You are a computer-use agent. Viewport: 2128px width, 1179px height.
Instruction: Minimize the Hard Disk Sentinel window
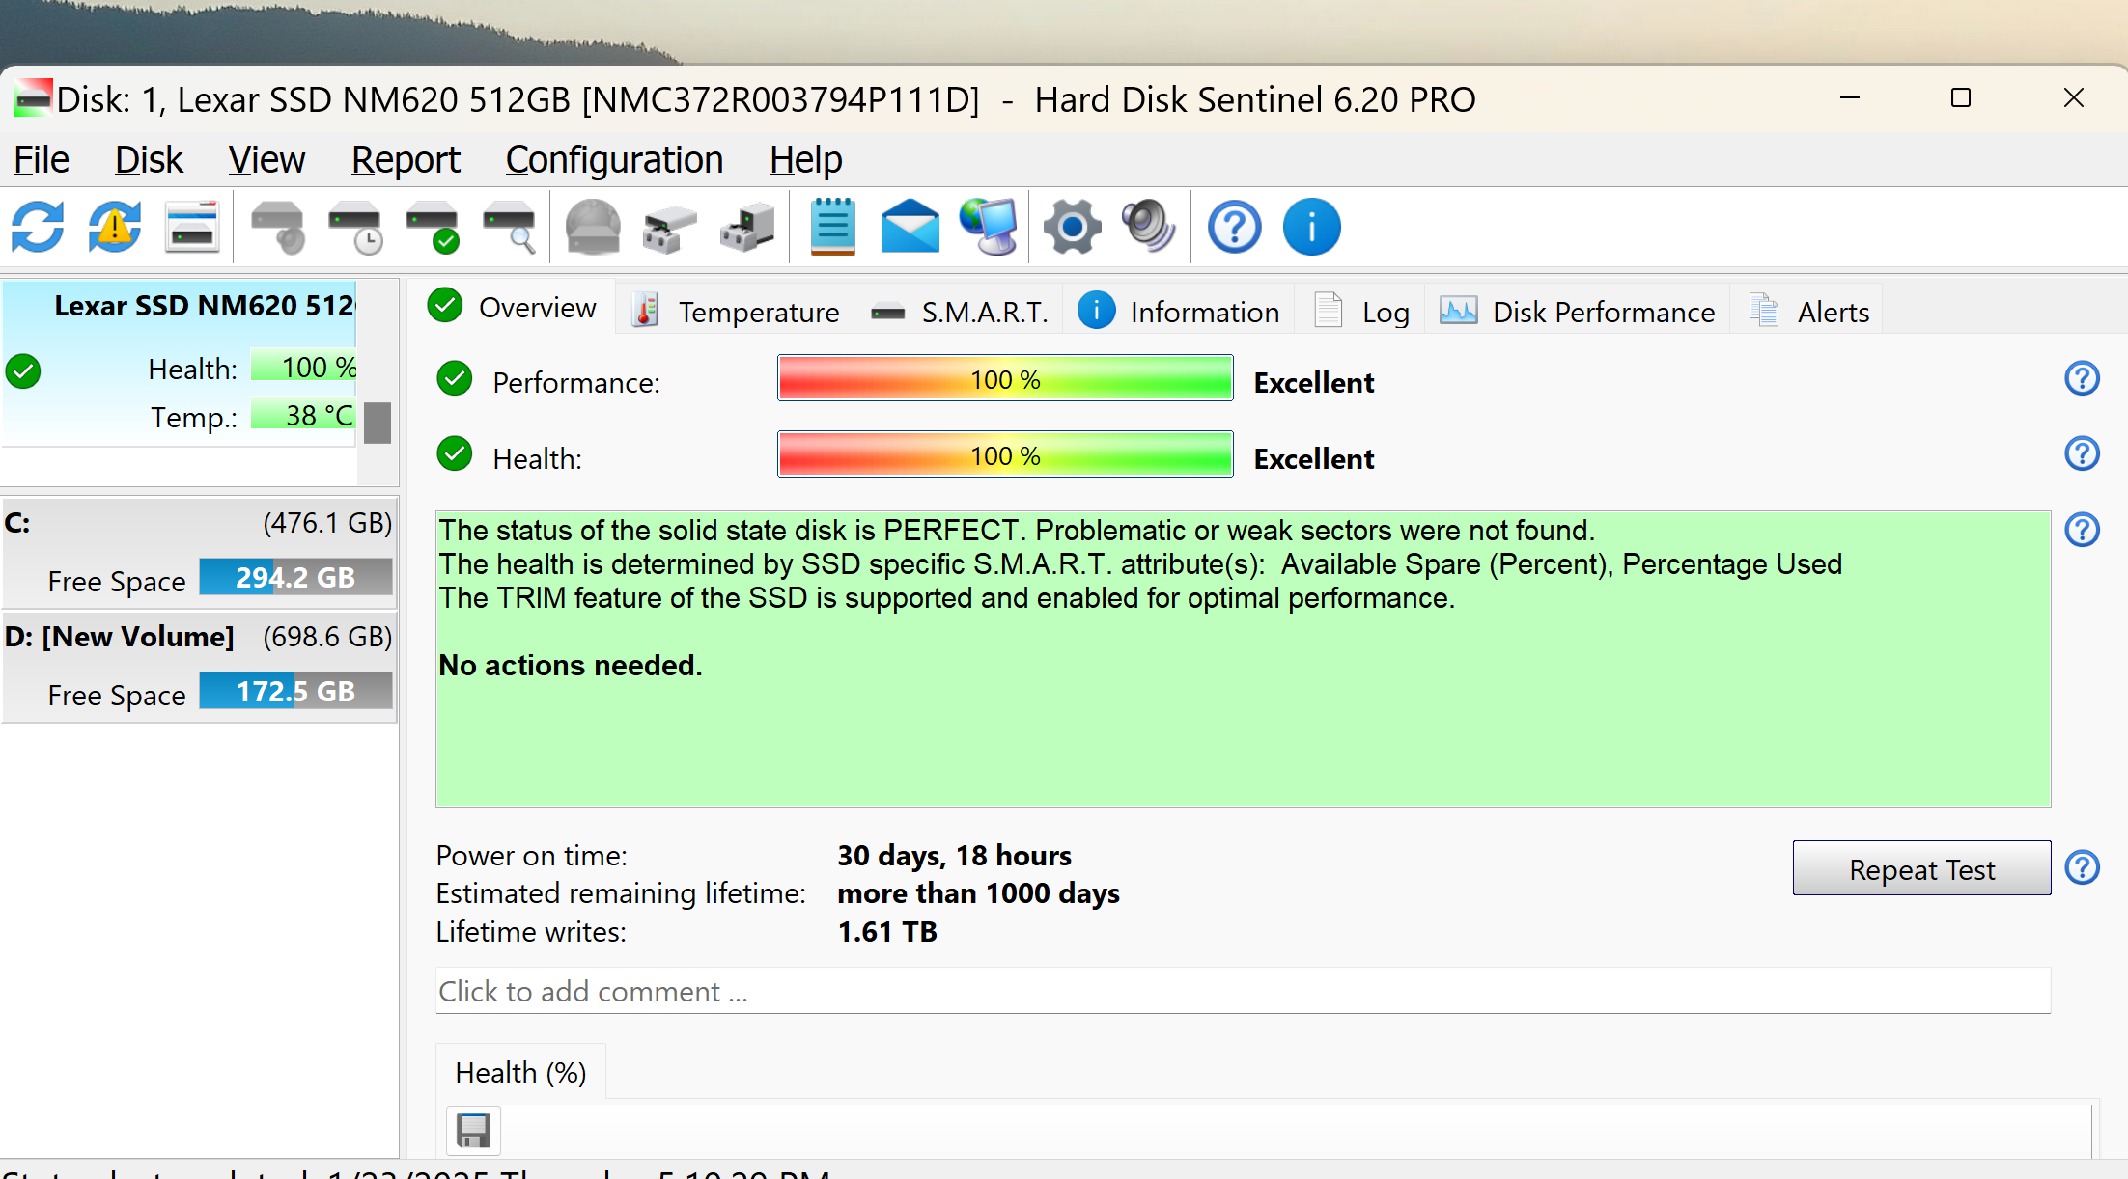pos(1849,97)
